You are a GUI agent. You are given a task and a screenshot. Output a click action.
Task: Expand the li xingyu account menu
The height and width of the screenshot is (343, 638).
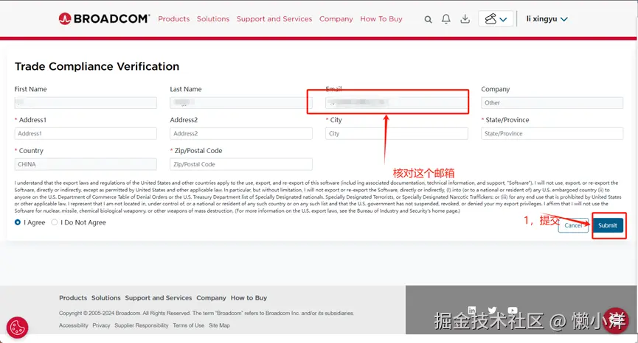[547, 19]
